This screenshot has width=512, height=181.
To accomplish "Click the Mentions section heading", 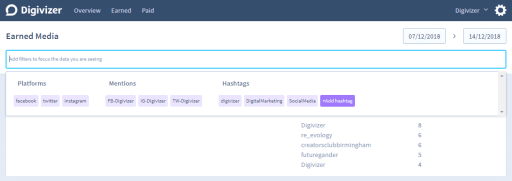I will (x=122, y=83).
